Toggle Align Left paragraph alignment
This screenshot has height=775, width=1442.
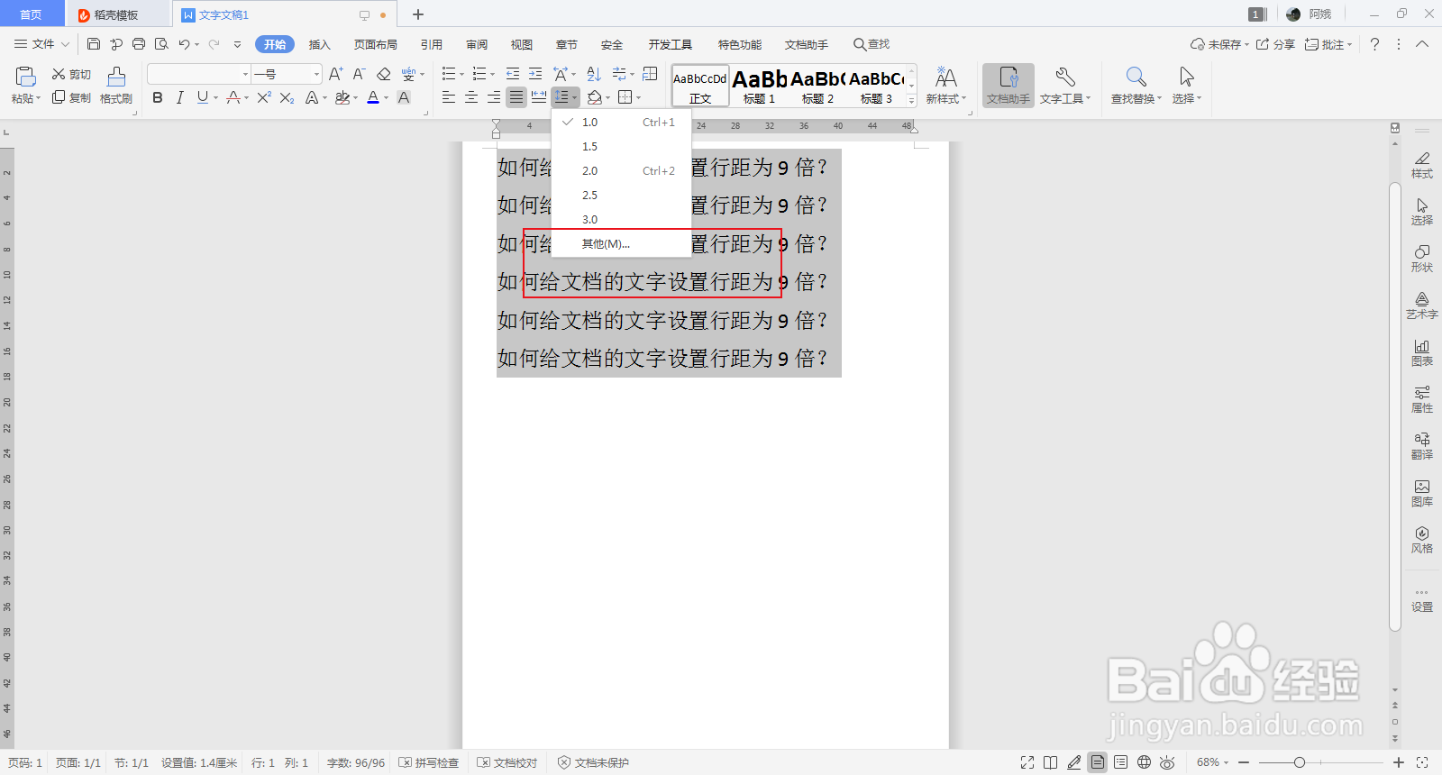(x=449, y=97)
